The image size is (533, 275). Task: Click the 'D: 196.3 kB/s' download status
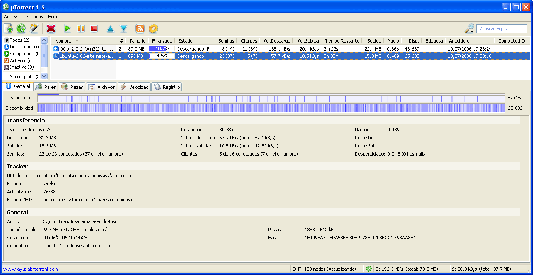406,269
